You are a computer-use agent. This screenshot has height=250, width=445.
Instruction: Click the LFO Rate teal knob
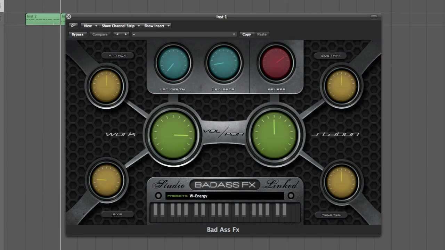(224, 63)
